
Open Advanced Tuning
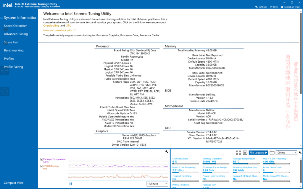tap(16, 34)
